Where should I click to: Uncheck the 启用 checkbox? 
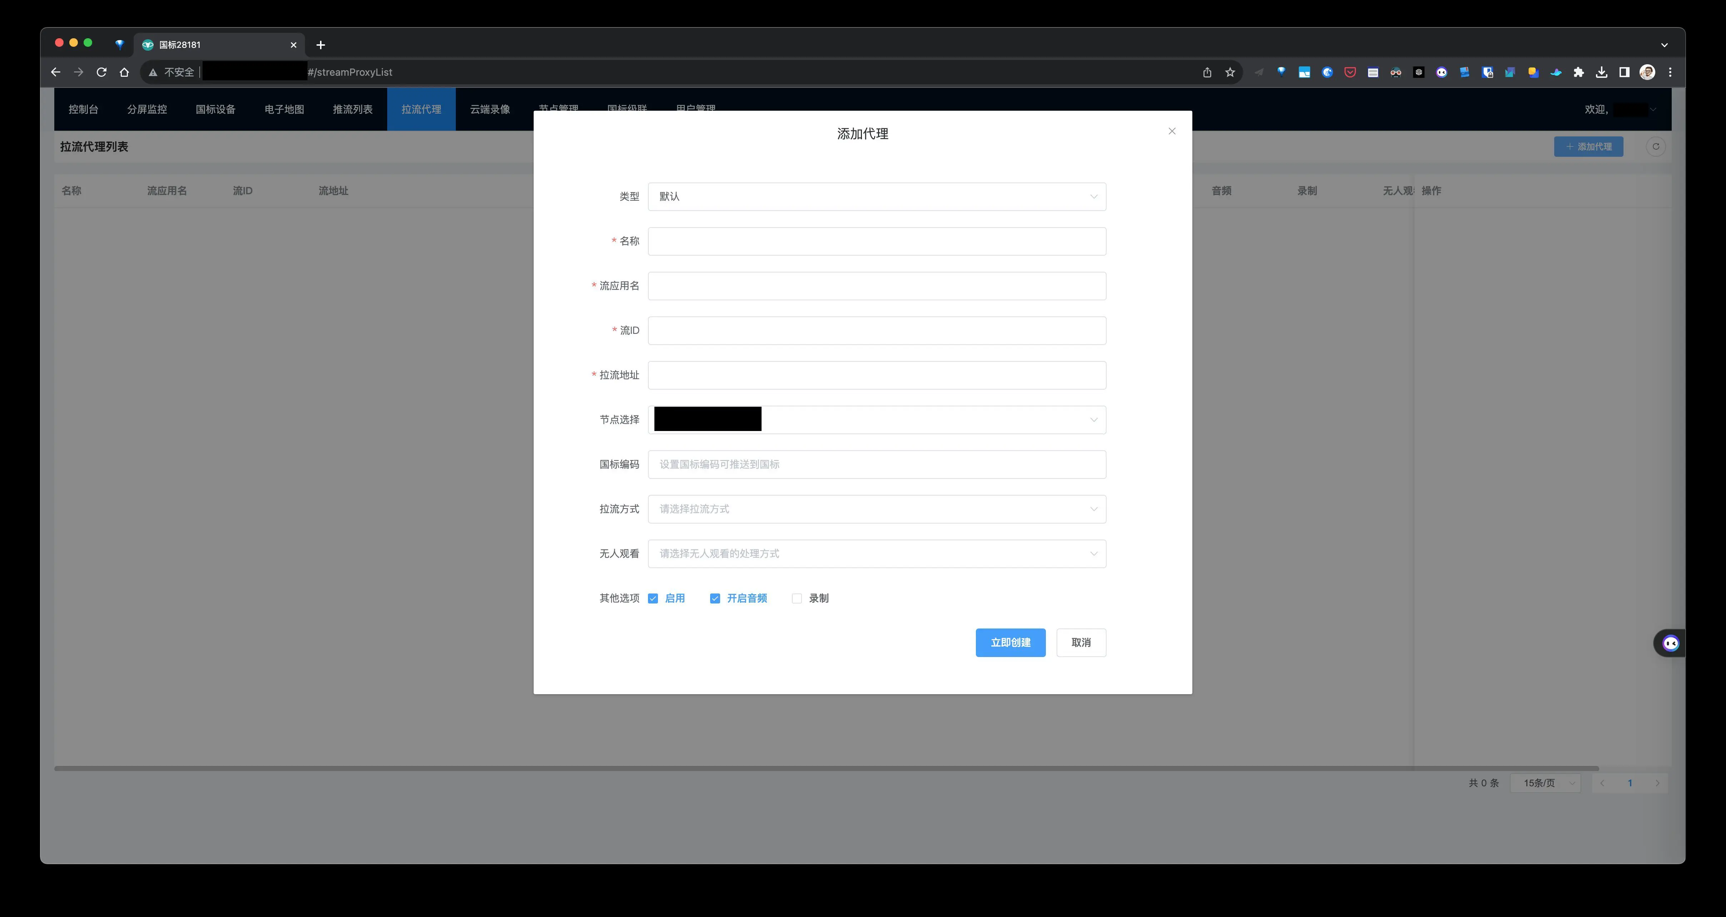[x=653, y=598]
